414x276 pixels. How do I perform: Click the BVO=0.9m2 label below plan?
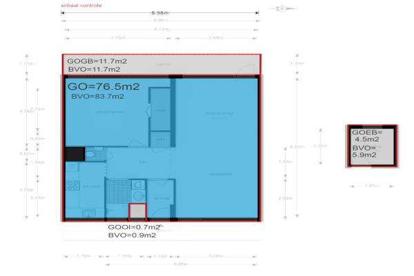(131, 235)
